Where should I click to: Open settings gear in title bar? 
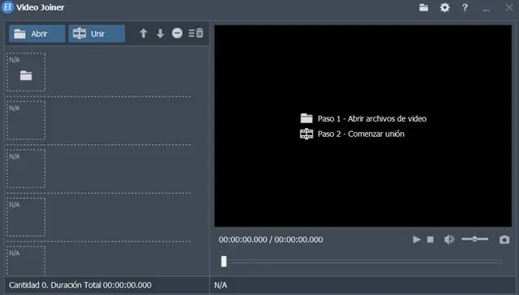[444, 7]
